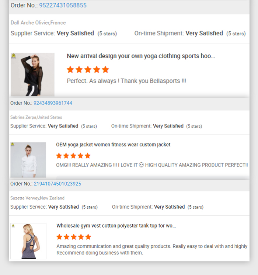Open the 'Wholesale gym vest cotton polyester tank top' title
This screenshot has height=275, width=258.
(x=116, y=226)
